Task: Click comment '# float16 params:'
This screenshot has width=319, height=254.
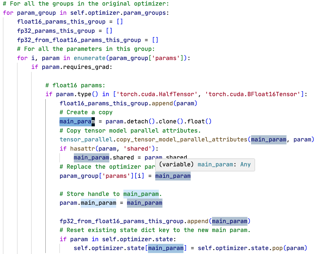Action: click(75, 85)
